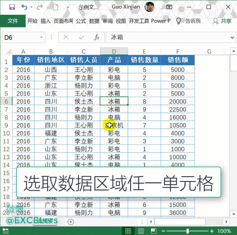Viewport: 237px width, 235px height.
Task: Click the vertical scrollbar up arrow
Action: (233, 51)
